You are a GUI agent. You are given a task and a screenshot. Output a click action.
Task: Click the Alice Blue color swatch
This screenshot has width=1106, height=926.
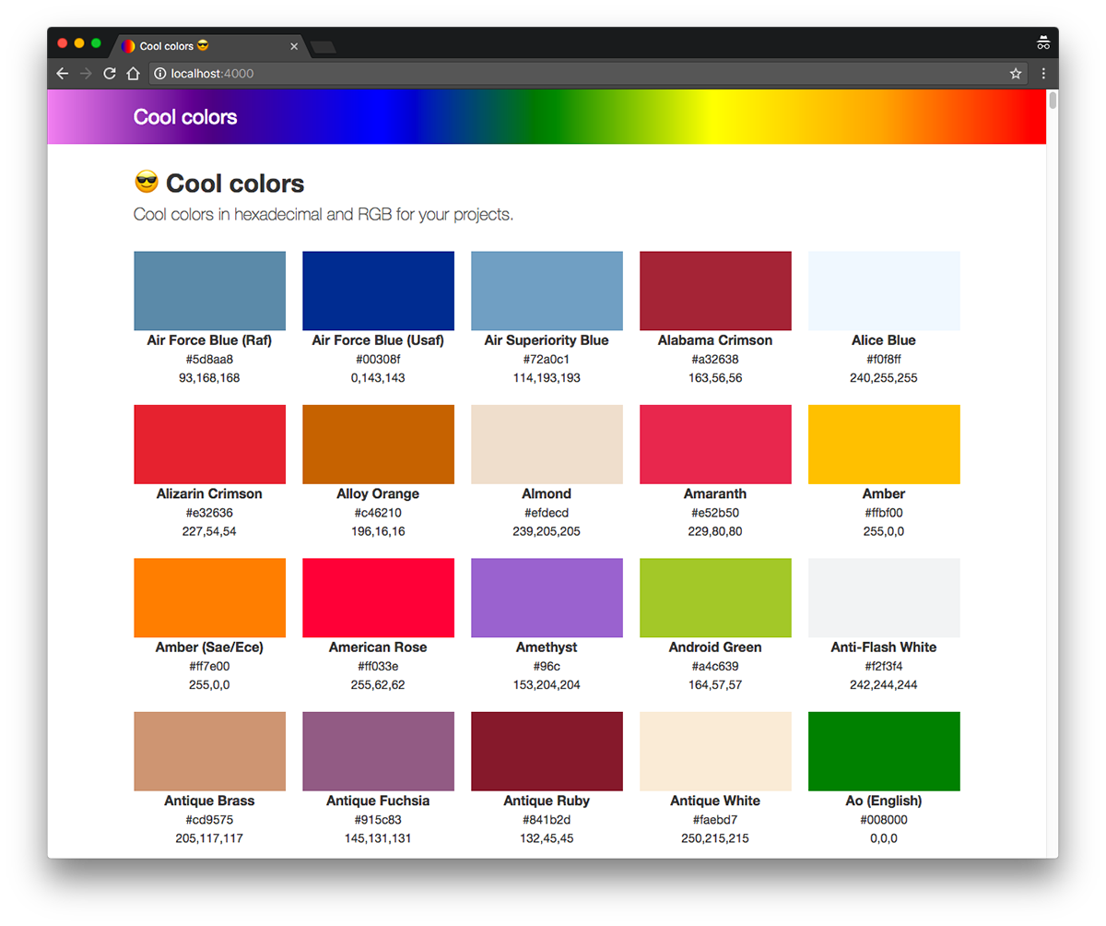pyautogui.click(x=884, y=289)
